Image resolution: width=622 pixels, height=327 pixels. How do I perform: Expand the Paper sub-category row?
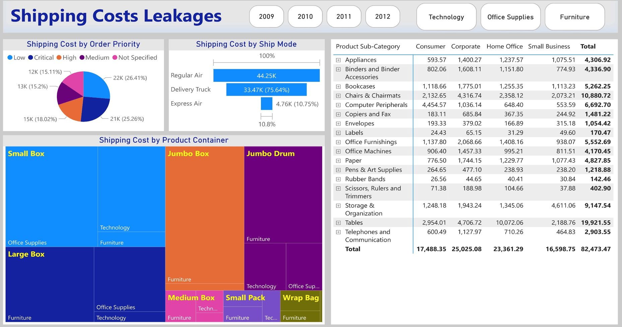tap(338, 161)
